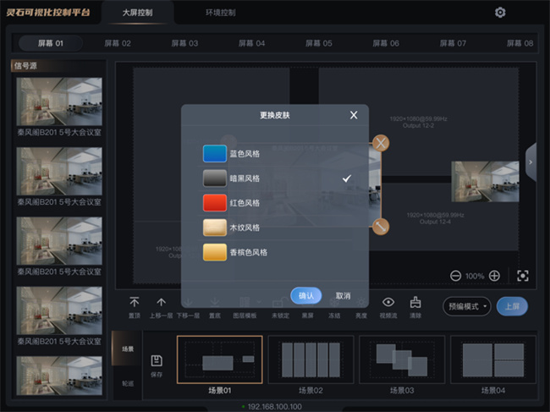Select the 香槟色风格 champagne swatch
Viewport: 550px width, 412px height.
click(x=215, y=252)
